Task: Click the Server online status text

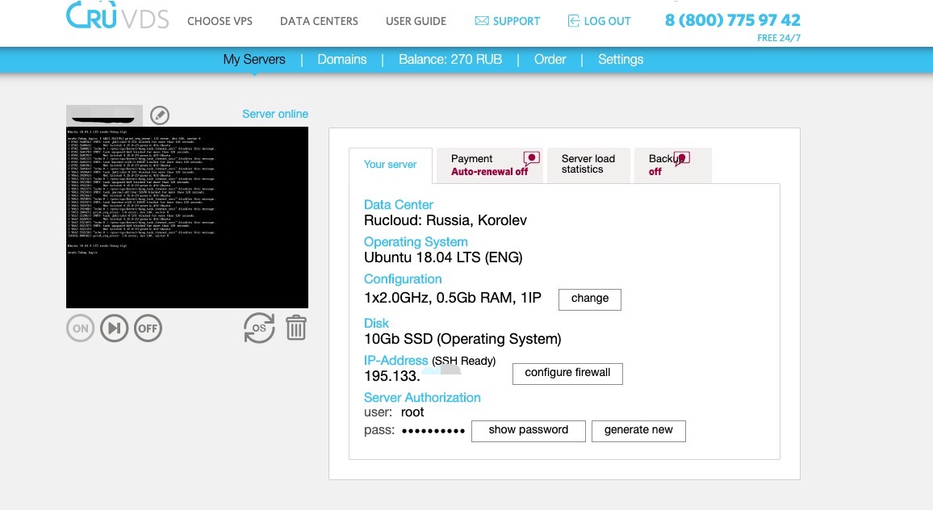Action: pyautogui.click(x=275, y=114)
